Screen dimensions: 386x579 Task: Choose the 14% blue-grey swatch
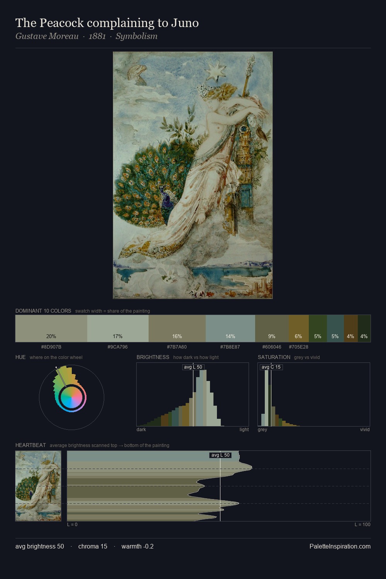[x=230, y=328]
